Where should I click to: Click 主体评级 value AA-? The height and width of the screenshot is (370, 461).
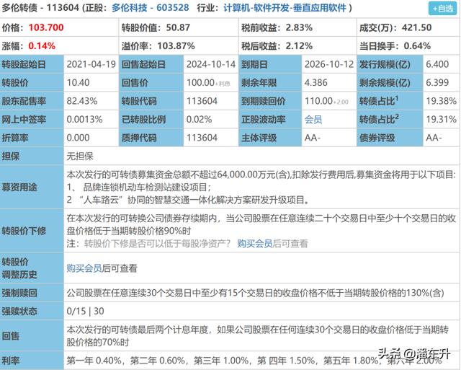(x=313, y=138)
